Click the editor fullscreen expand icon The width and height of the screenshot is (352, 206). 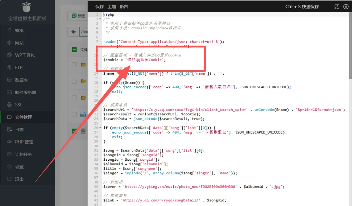click(x=337, y=7)
